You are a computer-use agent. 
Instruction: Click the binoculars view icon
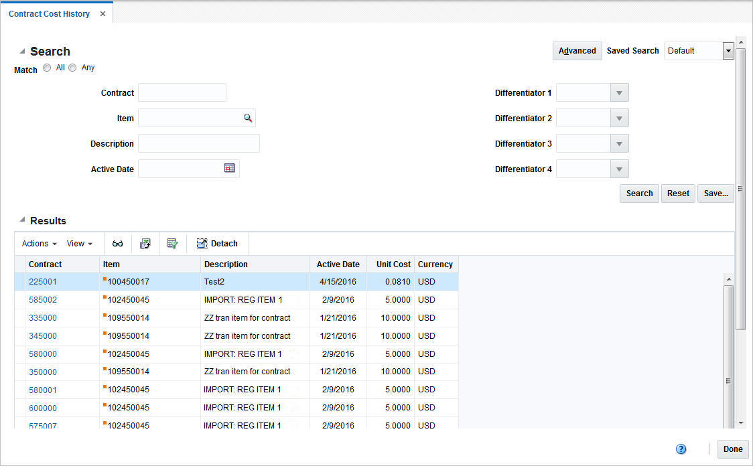(x=118, y=243)
